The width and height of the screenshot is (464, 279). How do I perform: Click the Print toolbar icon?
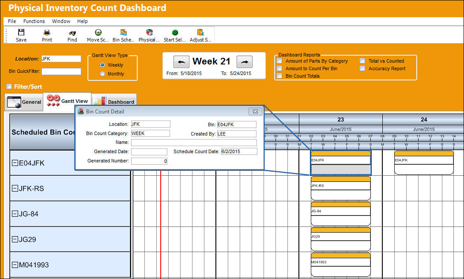pos(47,32)
